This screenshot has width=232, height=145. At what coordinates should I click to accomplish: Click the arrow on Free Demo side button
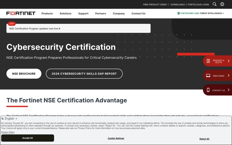pos(229,75)
